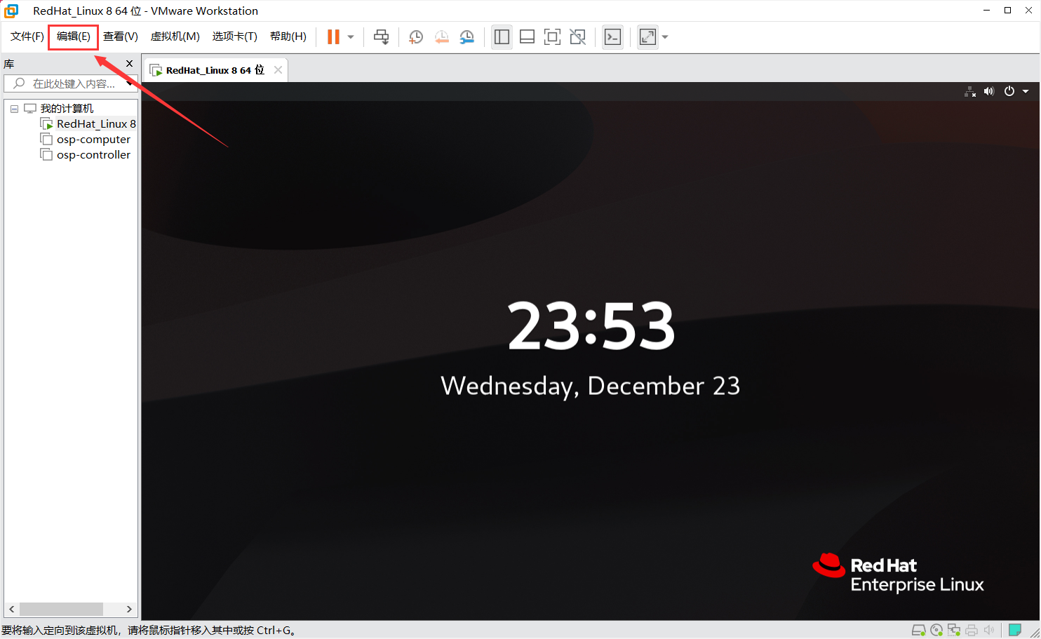Click the hard disk status icon
This screenshot has width=1041, height=639.
click(x=918, y=629)
